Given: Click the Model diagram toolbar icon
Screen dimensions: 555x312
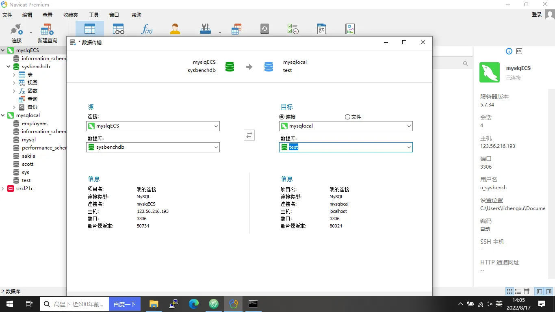Looking at the screenshot, I should 321,29.
